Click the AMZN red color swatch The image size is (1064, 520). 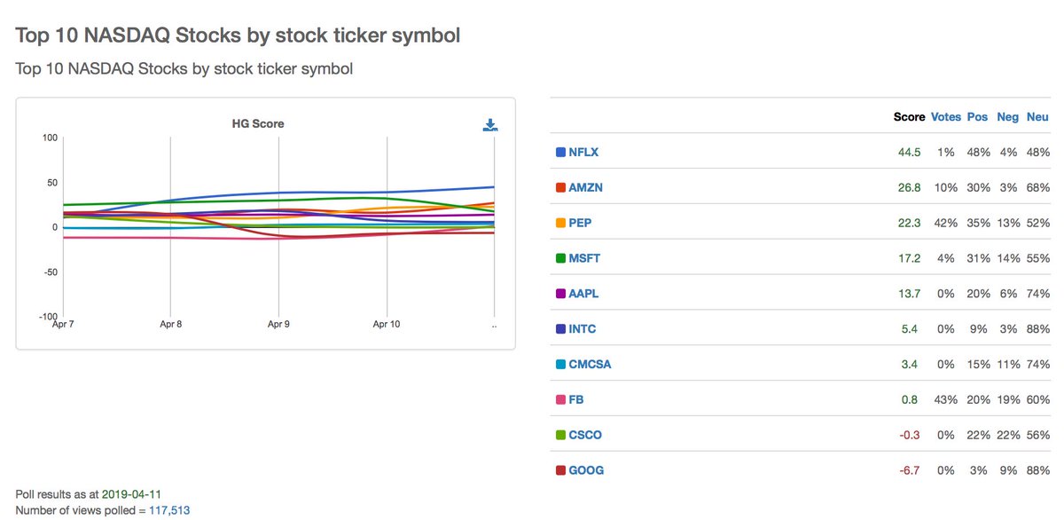pyautogui.click(x=560, y=188)
